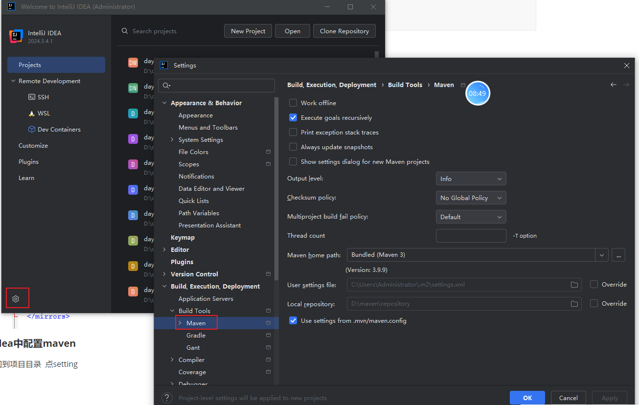Click the DN project icon
639x405 pixels.
(133, 88)
